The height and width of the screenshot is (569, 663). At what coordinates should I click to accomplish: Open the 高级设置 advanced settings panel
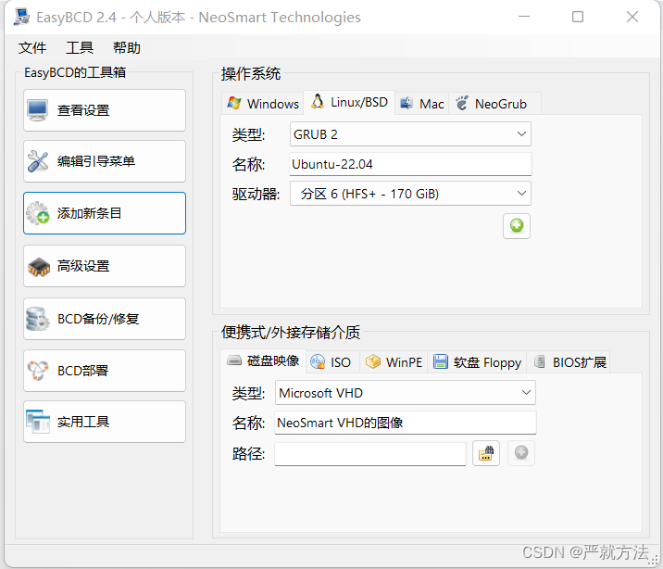pos(105,266)
